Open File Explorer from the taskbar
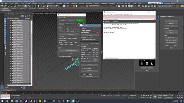This screenshot has width=184, height=103. [x=12, y=101]
